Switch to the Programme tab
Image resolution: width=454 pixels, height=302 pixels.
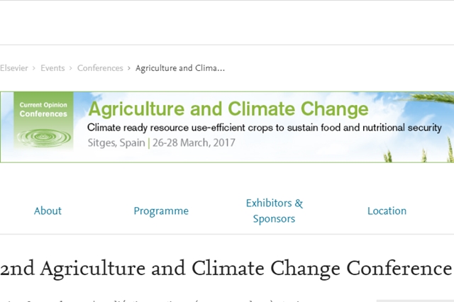161,211
